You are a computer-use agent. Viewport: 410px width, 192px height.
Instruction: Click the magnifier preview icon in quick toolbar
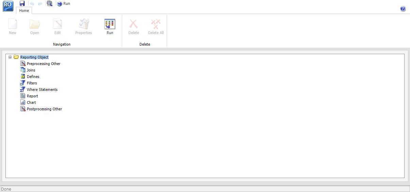coord(50,3)
